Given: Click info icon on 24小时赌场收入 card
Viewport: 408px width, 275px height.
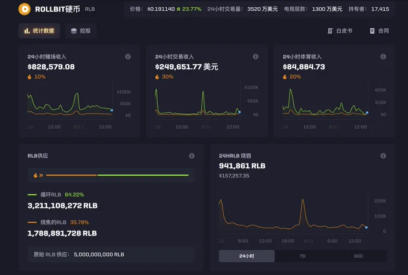Looking at the screenshot, I should coord(128,56).
